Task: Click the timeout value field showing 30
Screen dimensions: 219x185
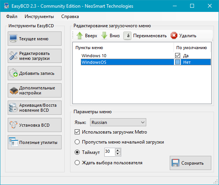Action: click(x=110, y=152)
